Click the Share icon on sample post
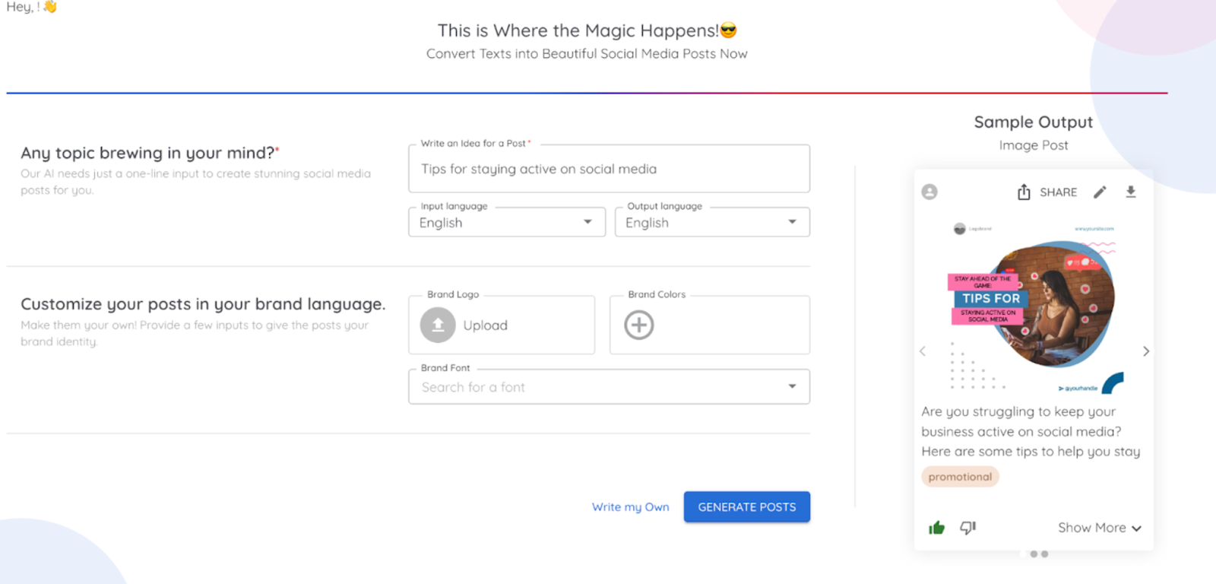The width and height of the screenshot is (1216, 584). click(1024, 192)
